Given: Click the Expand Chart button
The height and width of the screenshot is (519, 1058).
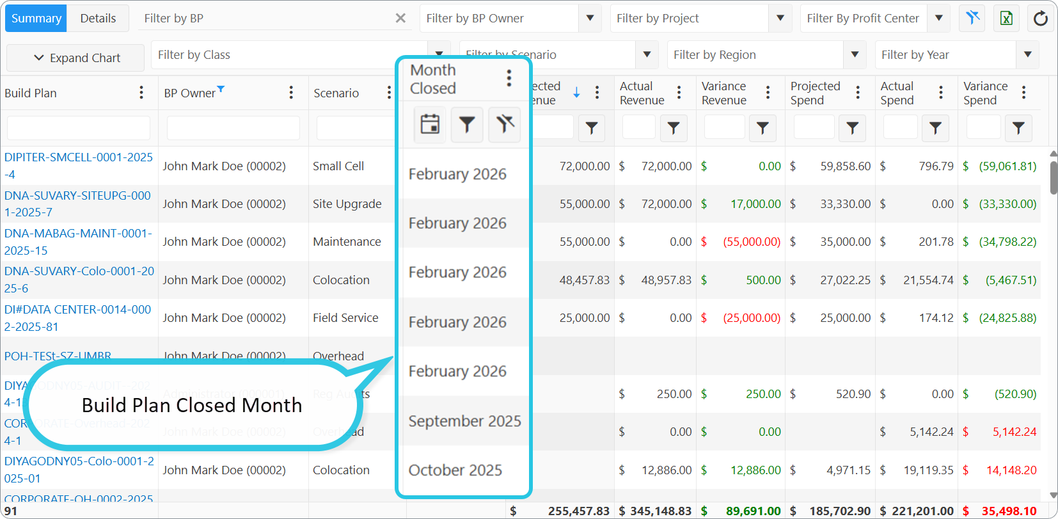Looking at the screenshot, I should coord(76,58).
